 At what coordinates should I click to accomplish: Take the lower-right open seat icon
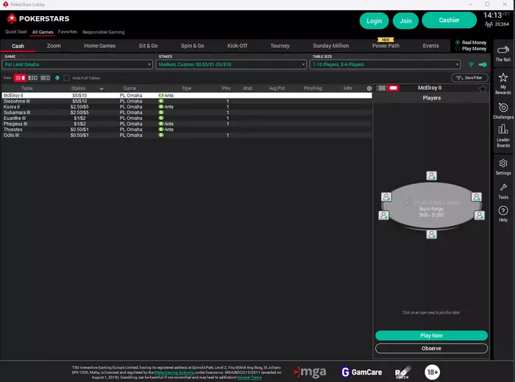click(x=480, y=215)
